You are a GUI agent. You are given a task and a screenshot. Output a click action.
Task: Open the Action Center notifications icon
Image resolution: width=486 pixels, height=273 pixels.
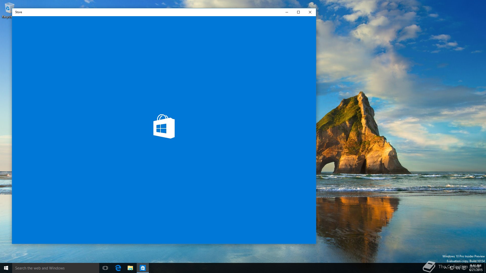(464, 268)
